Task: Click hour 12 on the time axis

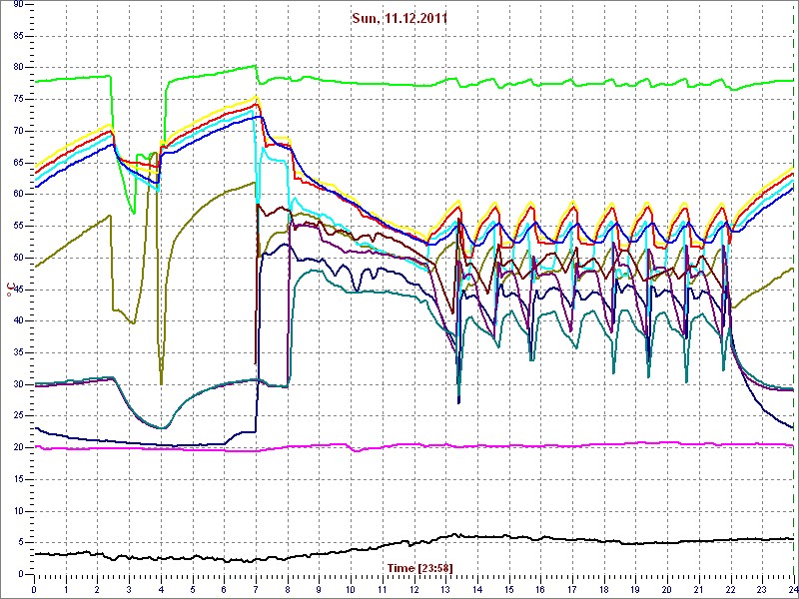Action: [414, 589]
